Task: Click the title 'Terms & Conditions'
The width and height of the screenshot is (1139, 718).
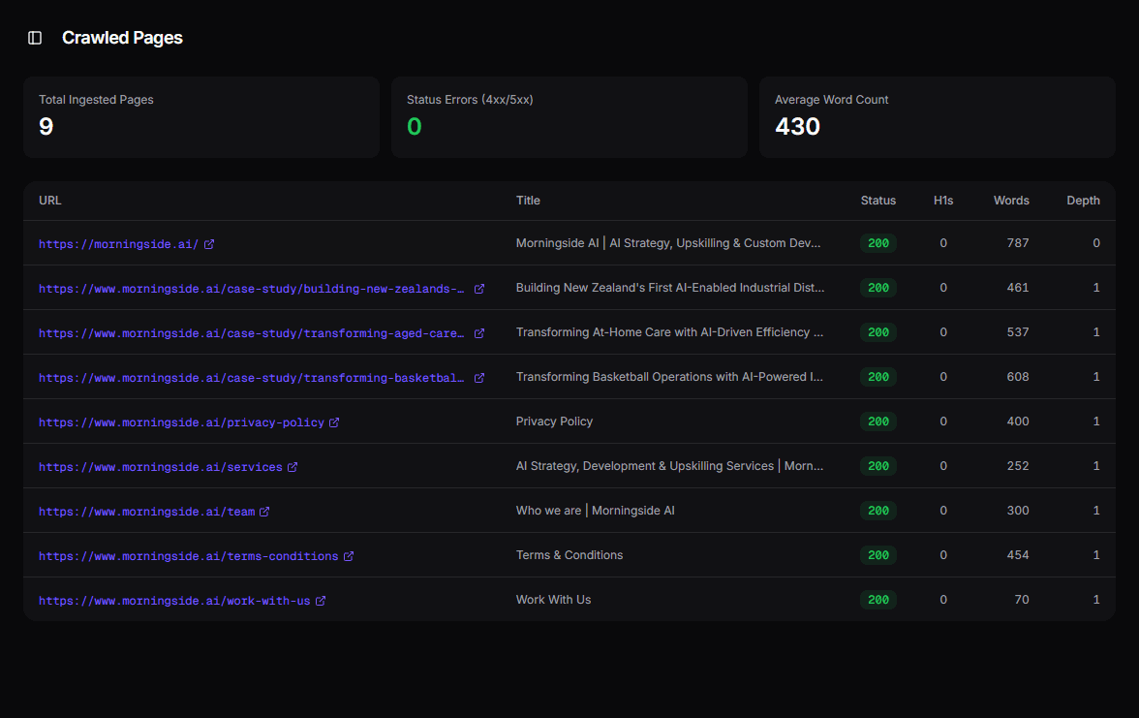Action: click(x=569, y=555)
